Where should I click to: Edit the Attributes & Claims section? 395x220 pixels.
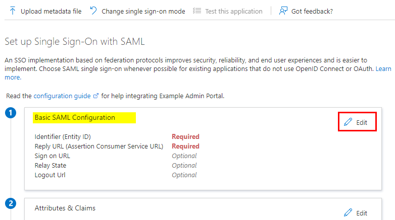356,213
